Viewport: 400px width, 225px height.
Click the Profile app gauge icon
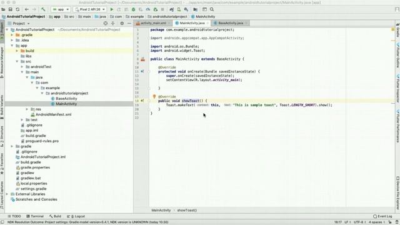click(x=148, y=9)
